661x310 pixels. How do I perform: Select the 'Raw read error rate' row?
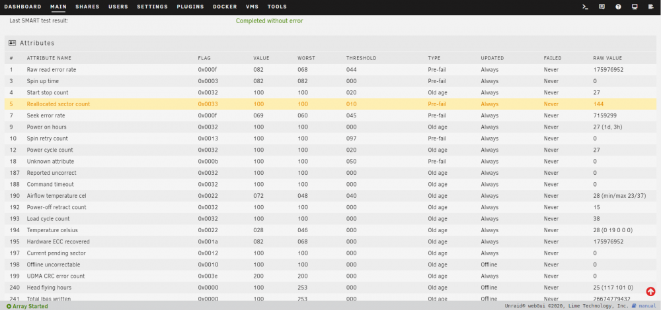(330, 69)
